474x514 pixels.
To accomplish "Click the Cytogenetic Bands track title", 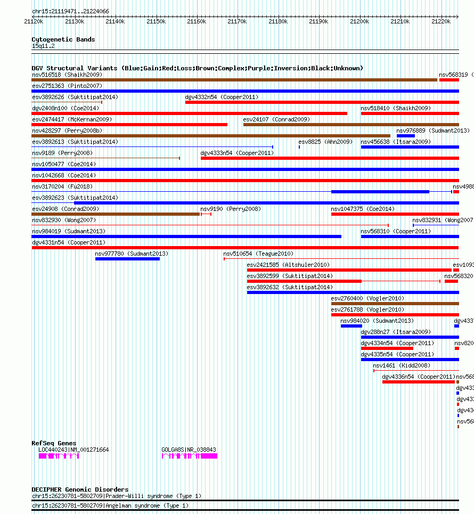I will (63, 39).
